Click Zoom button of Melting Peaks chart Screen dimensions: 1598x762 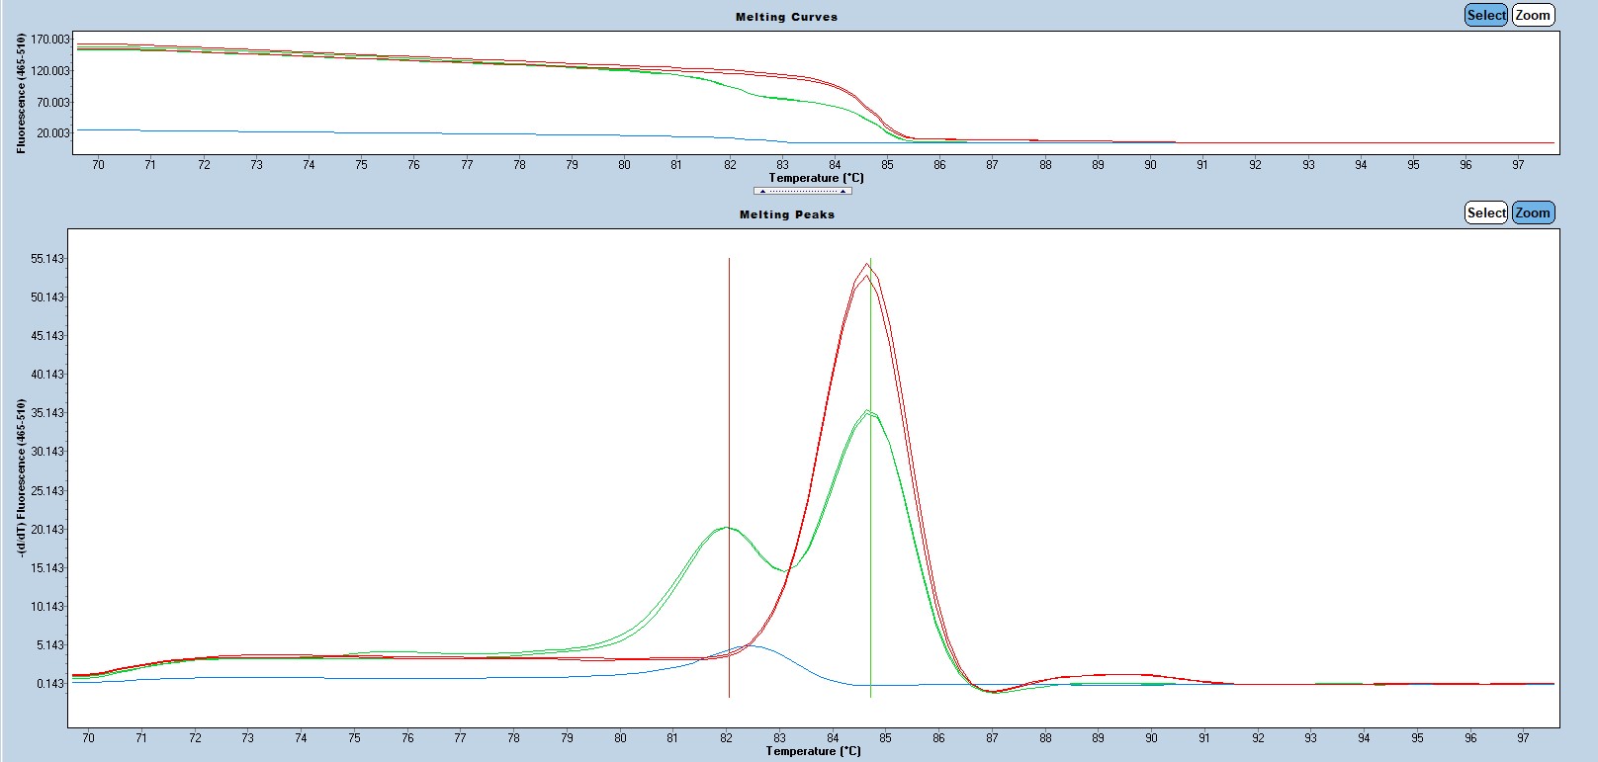(x=1533, y=212)
